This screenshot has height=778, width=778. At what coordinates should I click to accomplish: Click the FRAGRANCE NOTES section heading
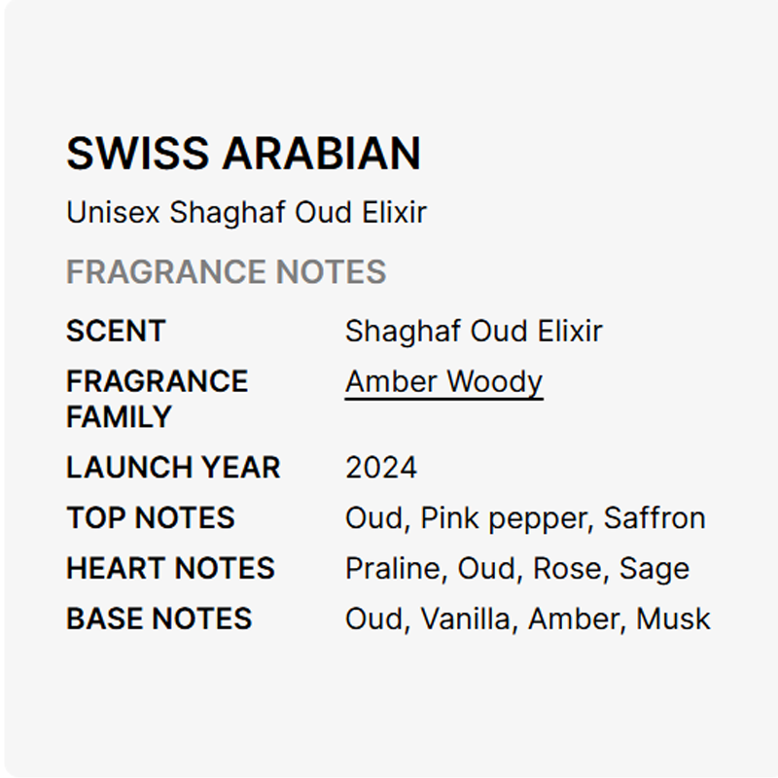(x=226, y=271)
